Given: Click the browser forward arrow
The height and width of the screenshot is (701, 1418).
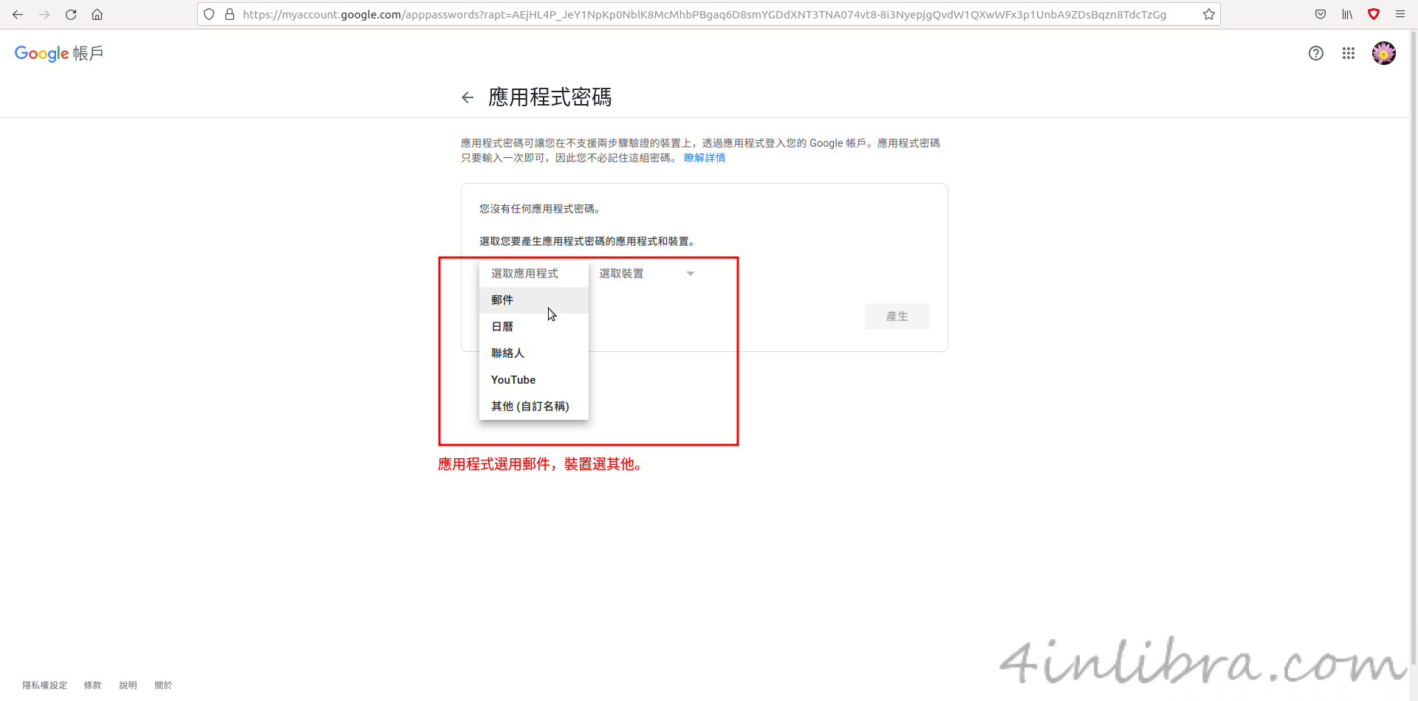Looking at the screenshot, I should click(x=44, y=14).
